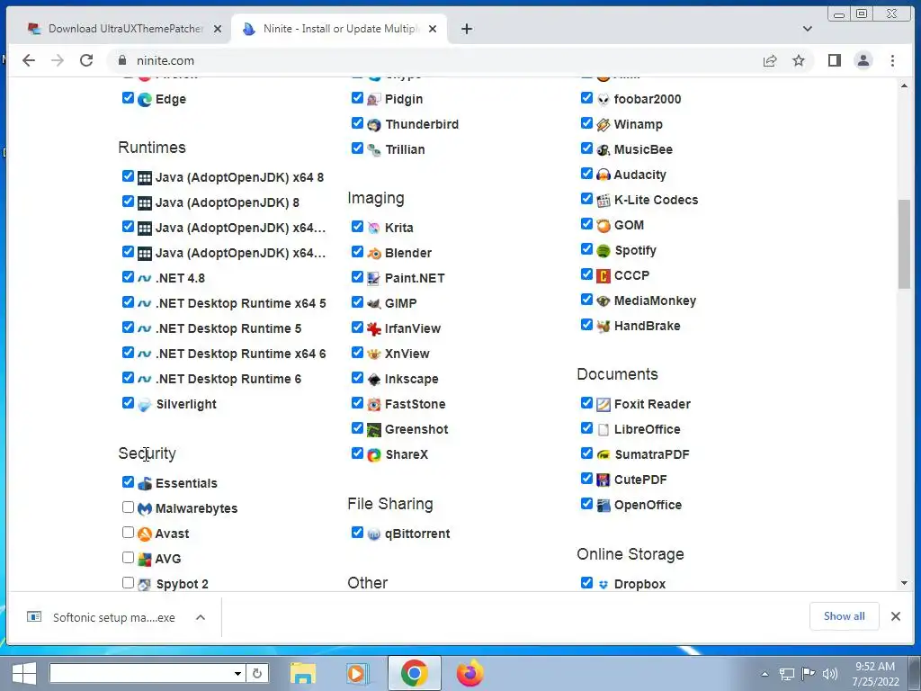Open the Chrome tab search dropdown
This screenshot has width=921, height=691.
(x=807, y=29)
